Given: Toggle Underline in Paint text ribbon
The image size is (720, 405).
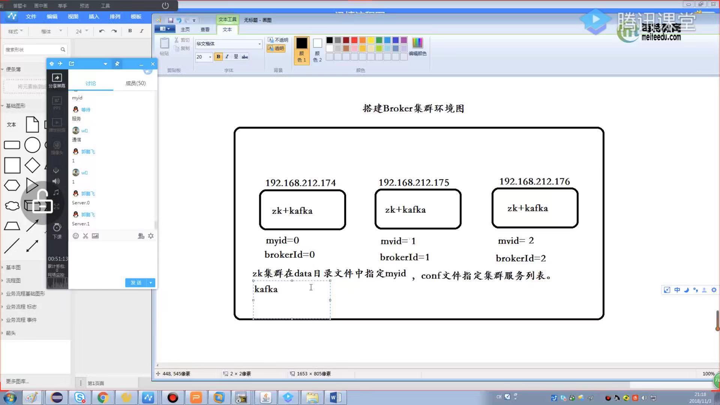Looking at the screenshot, I should coord(236,57).
